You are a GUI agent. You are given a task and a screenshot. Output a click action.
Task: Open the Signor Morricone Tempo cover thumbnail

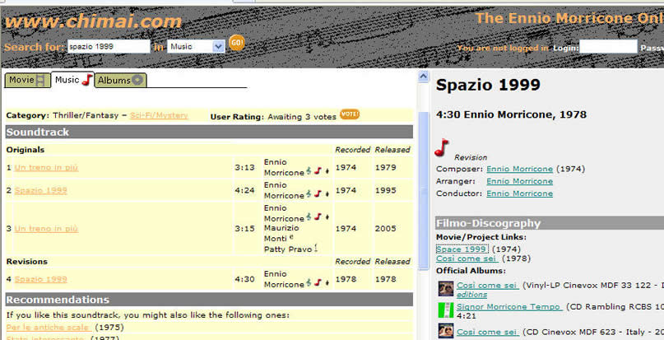[x=445, y=310]
